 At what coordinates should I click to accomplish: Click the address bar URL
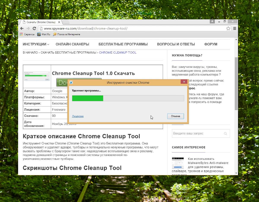85,29
